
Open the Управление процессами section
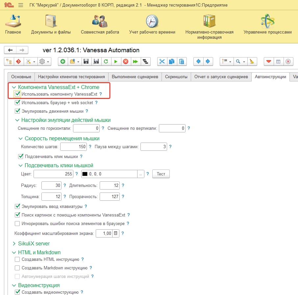pyautogui.click(x=267, y=24)
